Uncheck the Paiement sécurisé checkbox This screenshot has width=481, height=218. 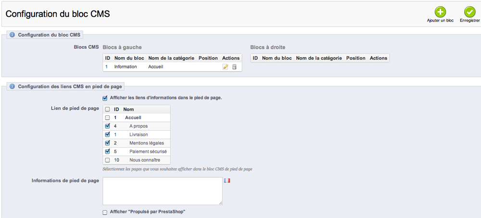point(107,151)
